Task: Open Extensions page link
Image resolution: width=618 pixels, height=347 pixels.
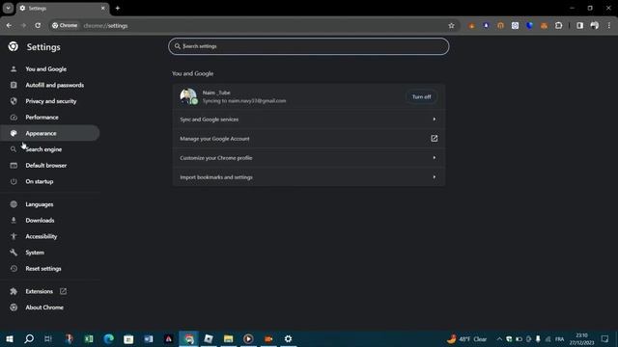Action: pyautogui.click(x=39, y=291)
